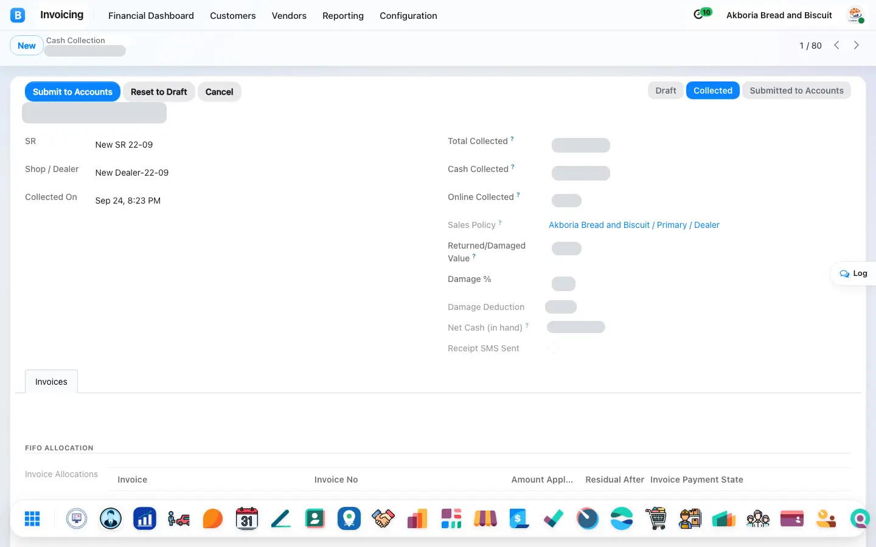
Task: Click Submit to Accounts button
Action: pyautogui.click(x=72, y=92)
